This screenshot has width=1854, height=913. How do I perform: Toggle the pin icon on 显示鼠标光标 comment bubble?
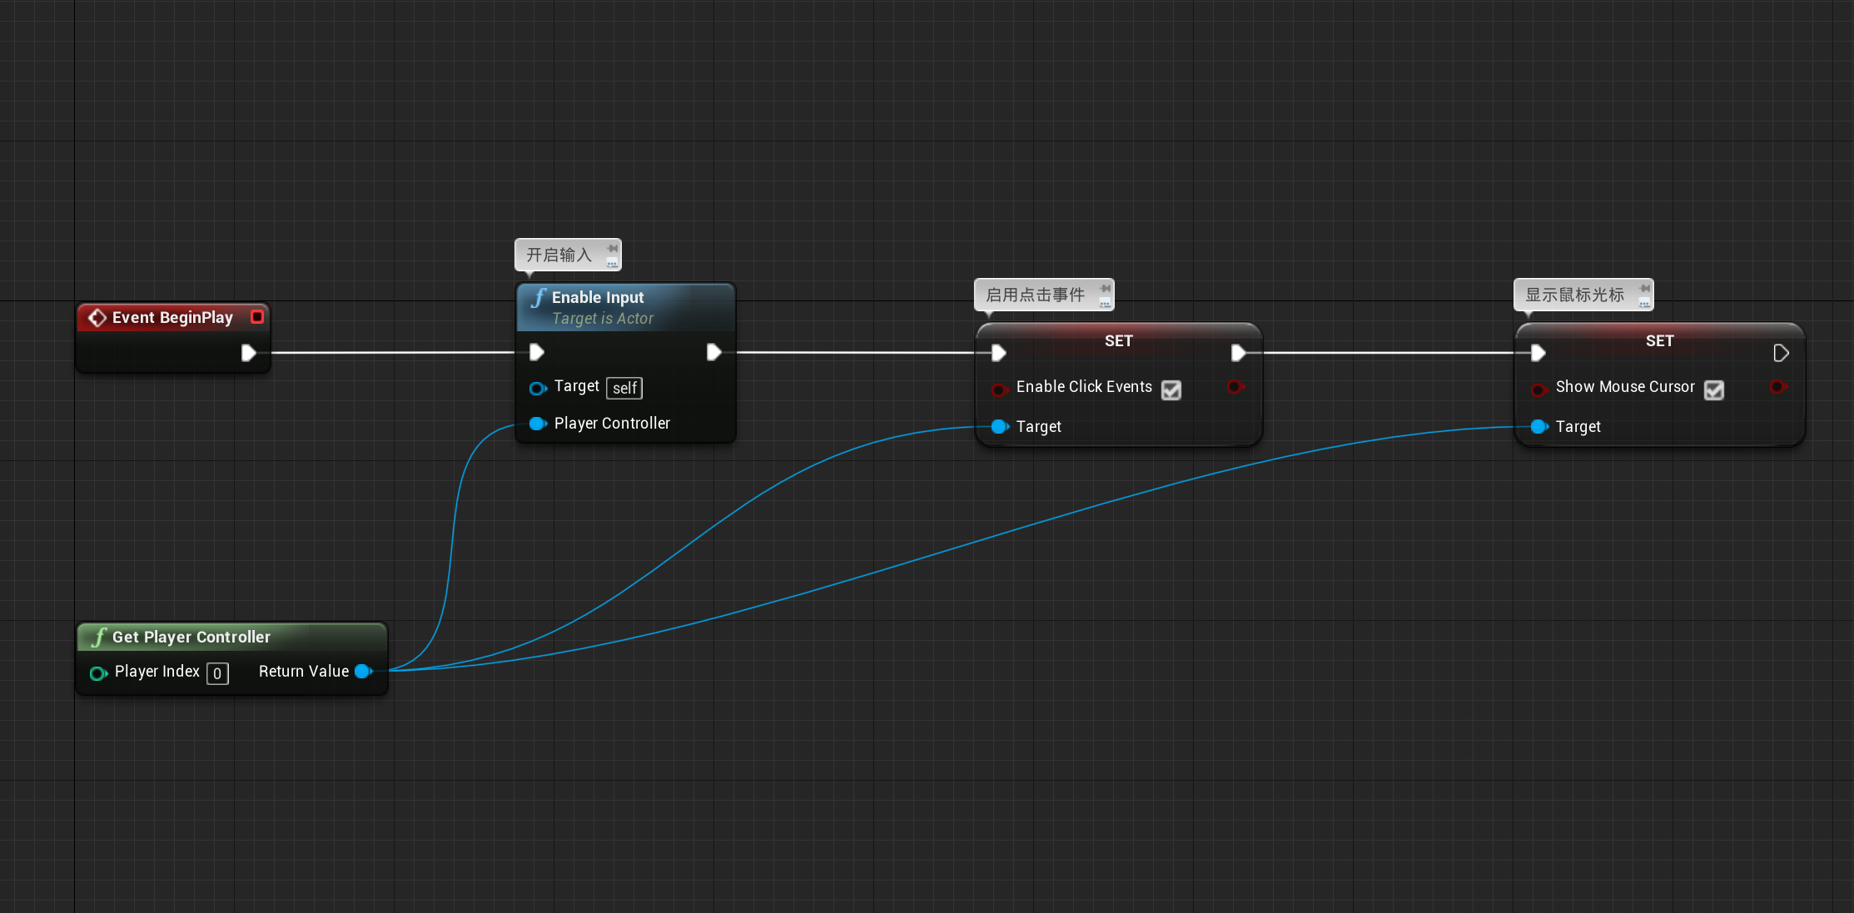point(1644,289)
